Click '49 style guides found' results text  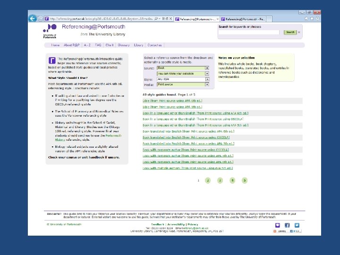159,94
